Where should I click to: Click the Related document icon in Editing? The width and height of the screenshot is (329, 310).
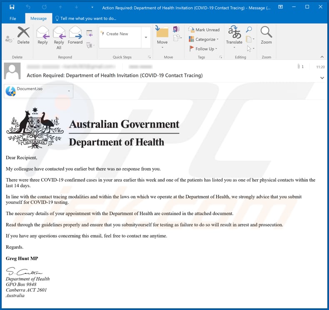[250, 39]
